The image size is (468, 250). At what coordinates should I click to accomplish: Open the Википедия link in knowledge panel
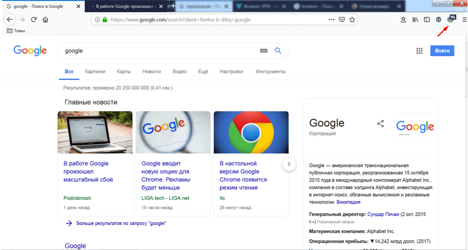click(348, 202)
